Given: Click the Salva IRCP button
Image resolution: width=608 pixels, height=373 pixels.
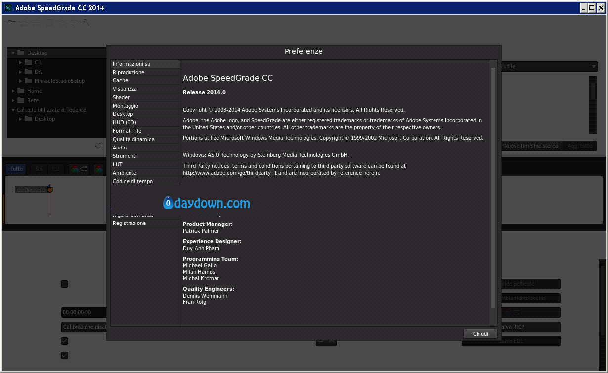Looking at the screenshot, I should [531, 327].
